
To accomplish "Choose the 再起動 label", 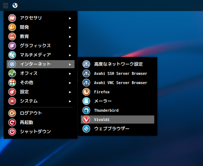I will 27,122.
